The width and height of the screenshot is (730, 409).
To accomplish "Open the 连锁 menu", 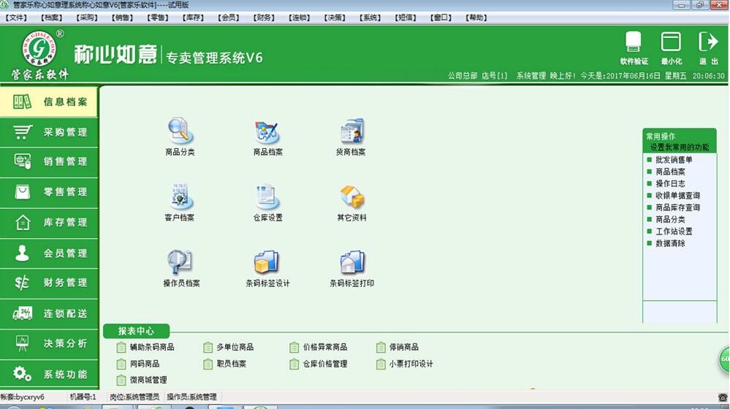I will point(299,18).
